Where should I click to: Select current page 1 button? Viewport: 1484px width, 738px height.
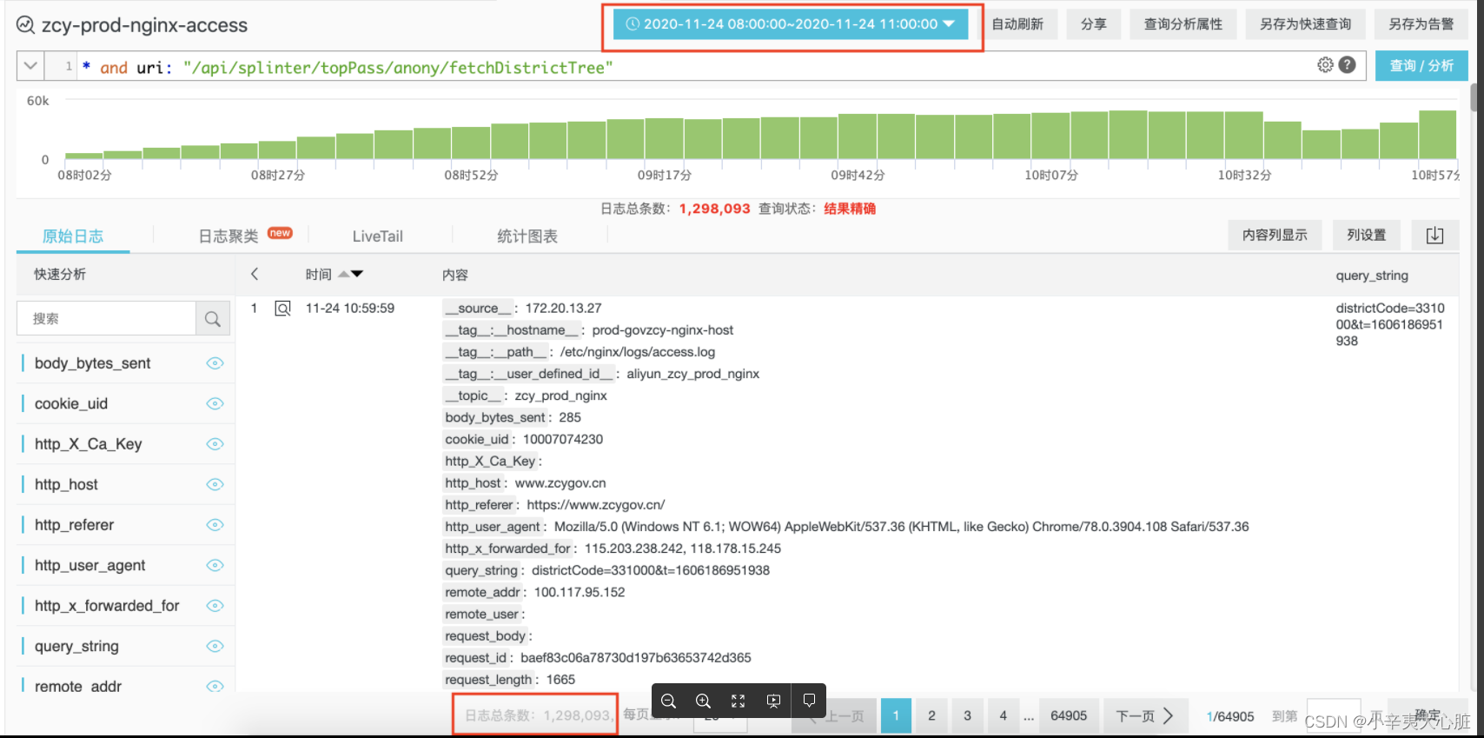pos(896,715)
